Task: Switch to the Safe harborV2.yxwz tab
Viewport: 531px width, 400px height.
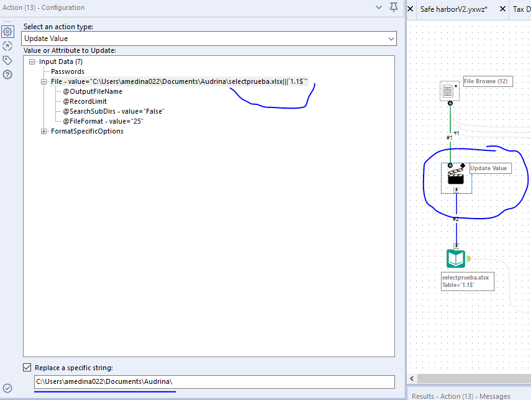Action: point(452,9)
